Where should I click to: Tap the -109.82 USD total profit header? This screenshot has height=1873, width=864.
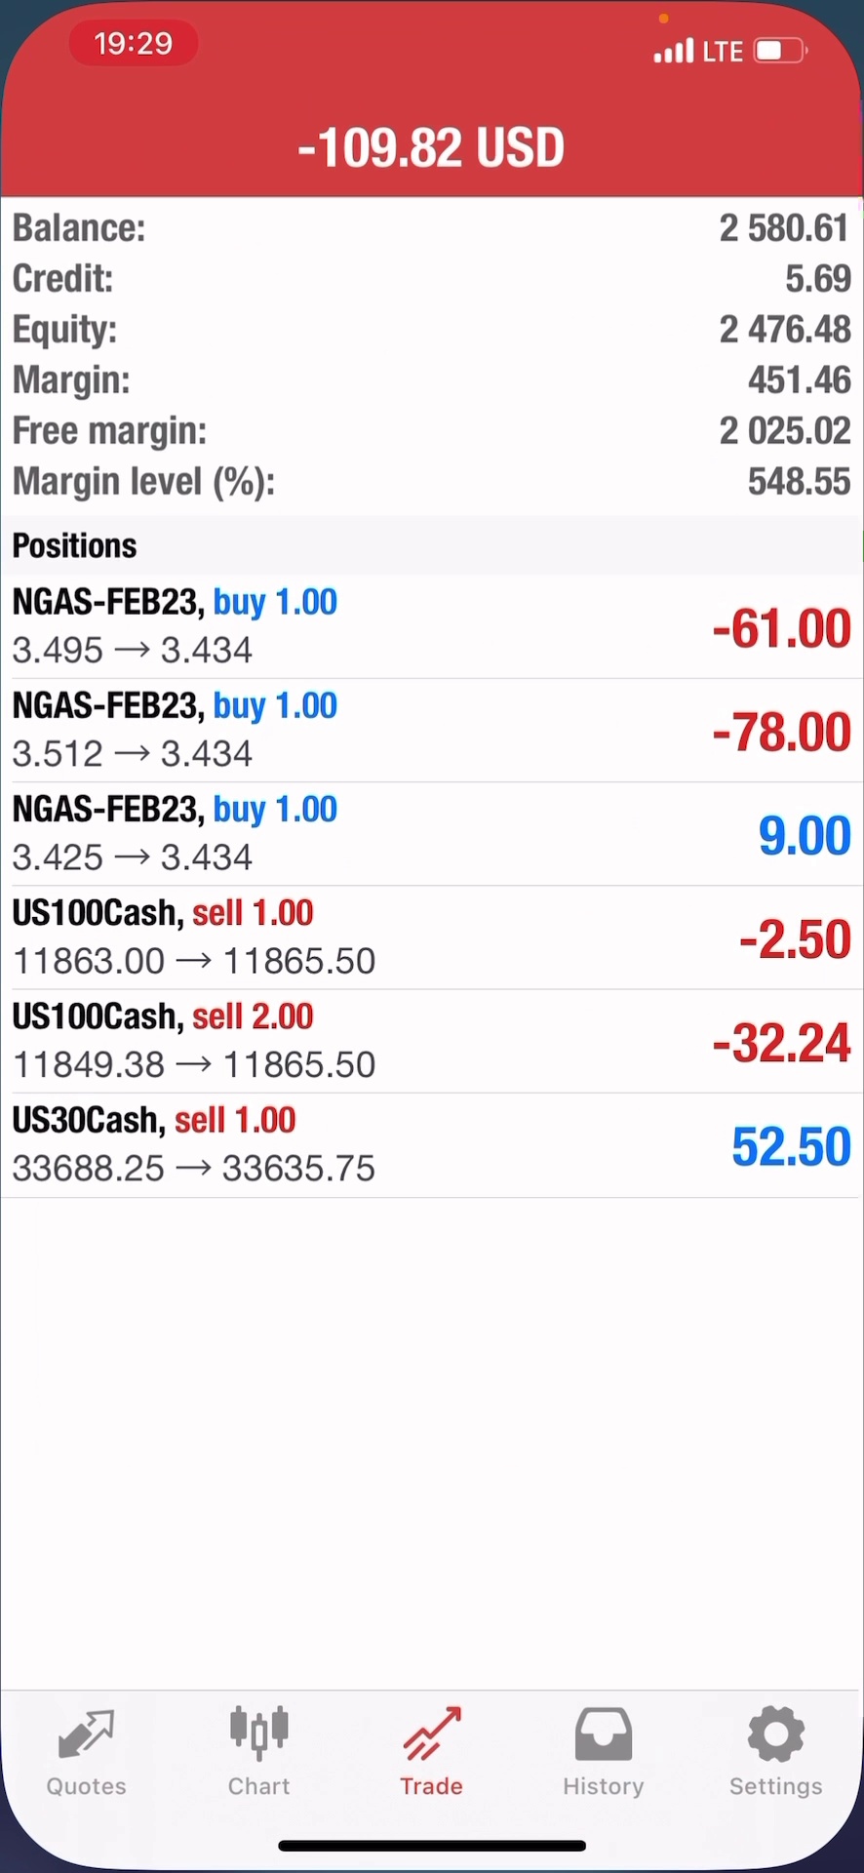click(431, 148)
